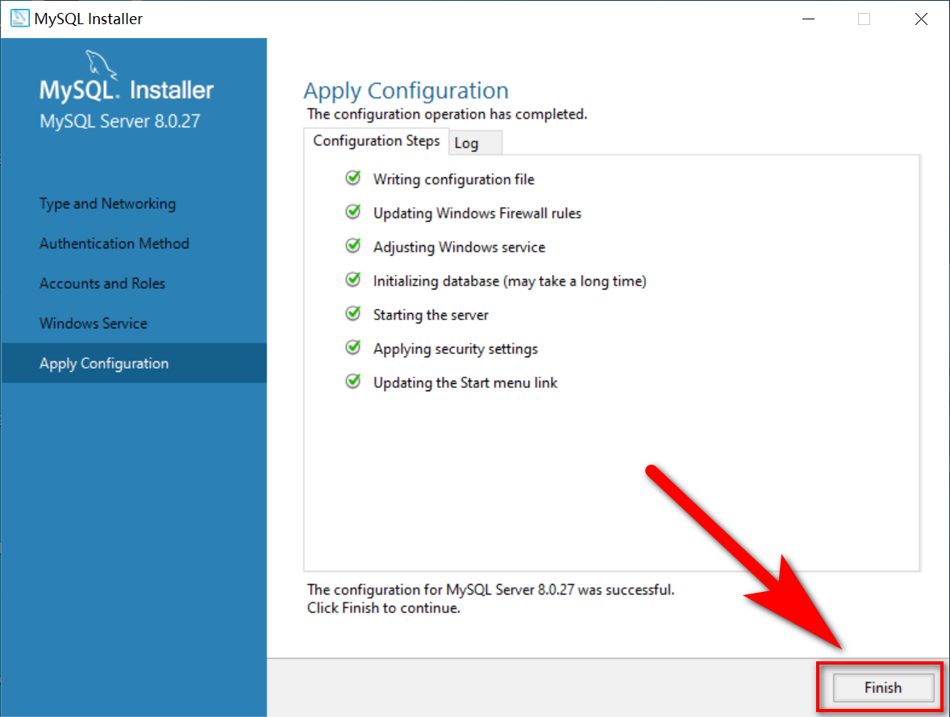950x717 pixels.
Task: Click checkmark beside Updating Windows Firewall rules
Action: [x=353, y=211]
